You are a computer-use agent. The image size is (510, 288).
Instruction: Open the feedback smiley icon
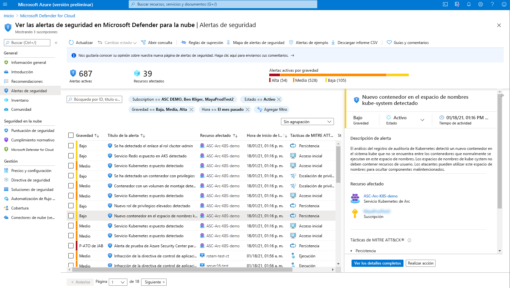(x=504, y=5)
